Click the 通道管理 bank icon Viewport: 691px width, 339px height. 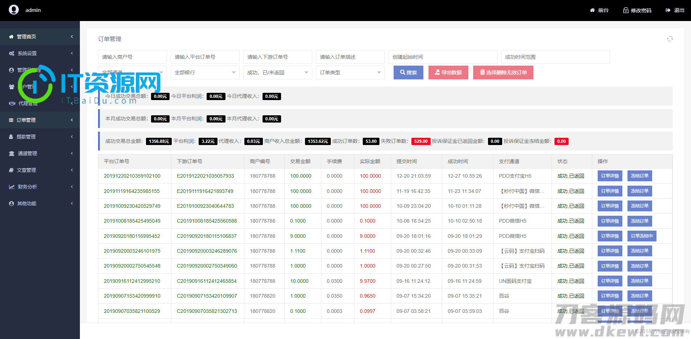[x=12, y=153]
